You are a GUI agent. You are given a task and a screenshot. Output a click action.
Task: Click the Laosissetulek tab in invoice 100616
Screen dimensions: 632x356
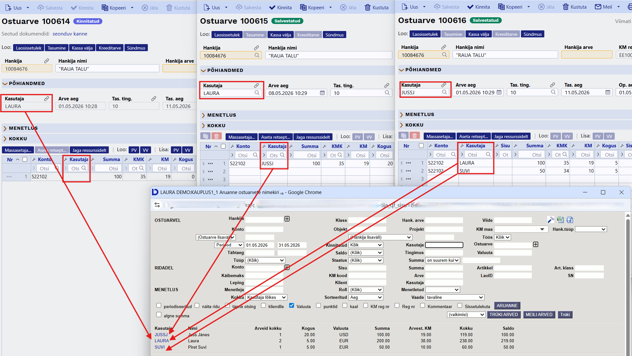click(425, 34)
